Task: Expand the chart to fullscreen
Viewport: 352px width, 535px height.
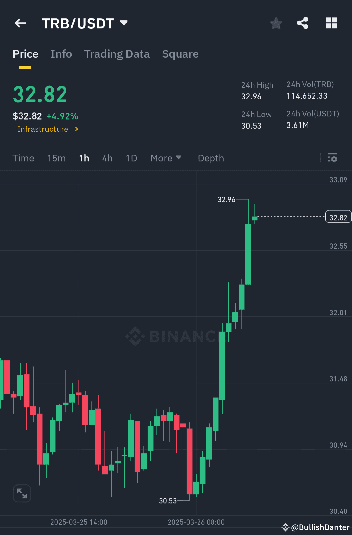Action: (x=22, y=493)
